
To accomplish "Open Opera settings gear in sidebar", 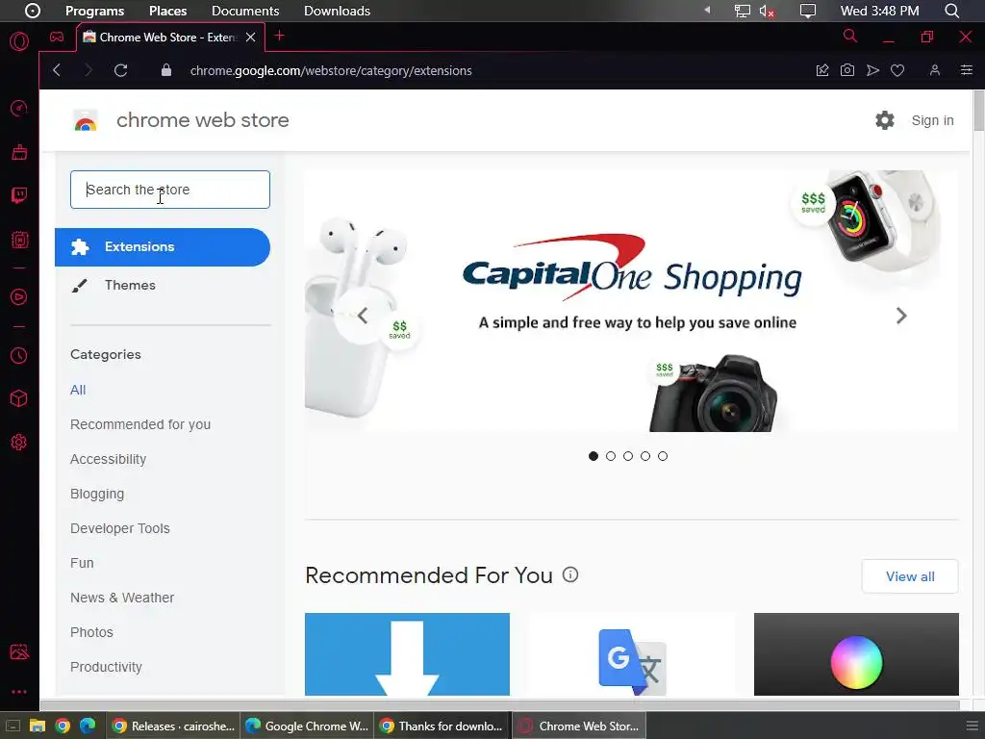I will [19, 443].
